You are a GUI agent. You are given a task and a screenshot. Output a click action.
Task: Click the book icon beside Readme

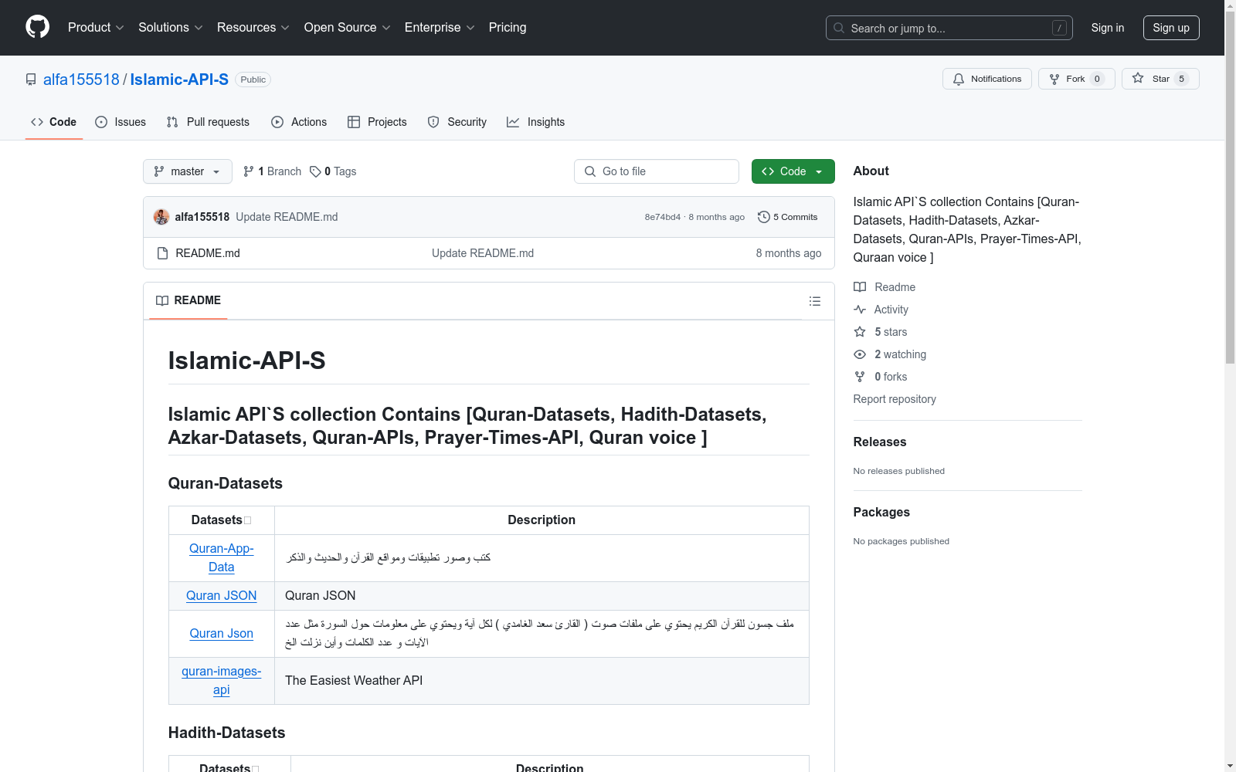click(860, 287)
